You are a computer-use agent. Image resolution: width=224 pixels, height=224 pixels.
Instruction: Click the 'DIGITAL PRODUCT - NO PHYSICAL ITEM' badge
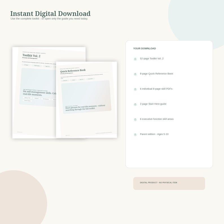pyautogui.click(x=169, y=183)
